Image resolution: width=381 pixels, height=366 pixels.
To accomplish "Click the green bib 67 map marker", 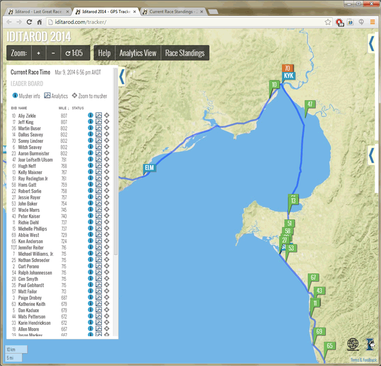I will click(313, 278).
